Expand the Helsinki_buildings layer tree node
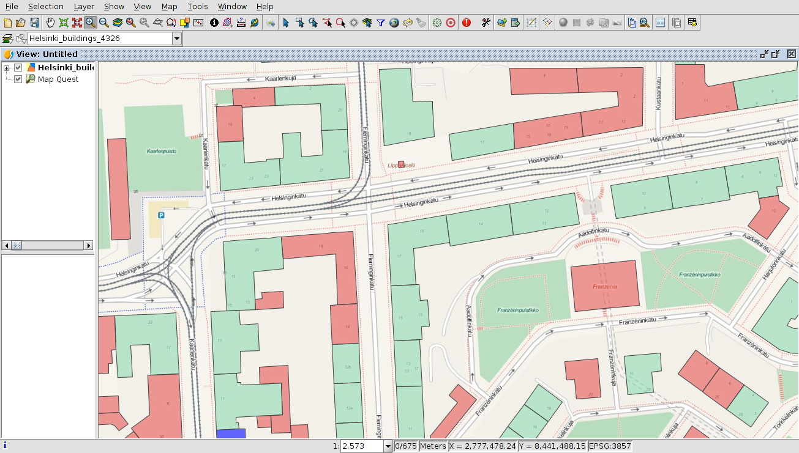 coord(7,68)
